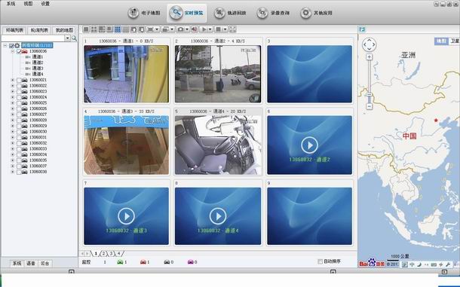Click the map zoom slider handle
Viewport: 460px width, 287px height.
pos(370,95)
